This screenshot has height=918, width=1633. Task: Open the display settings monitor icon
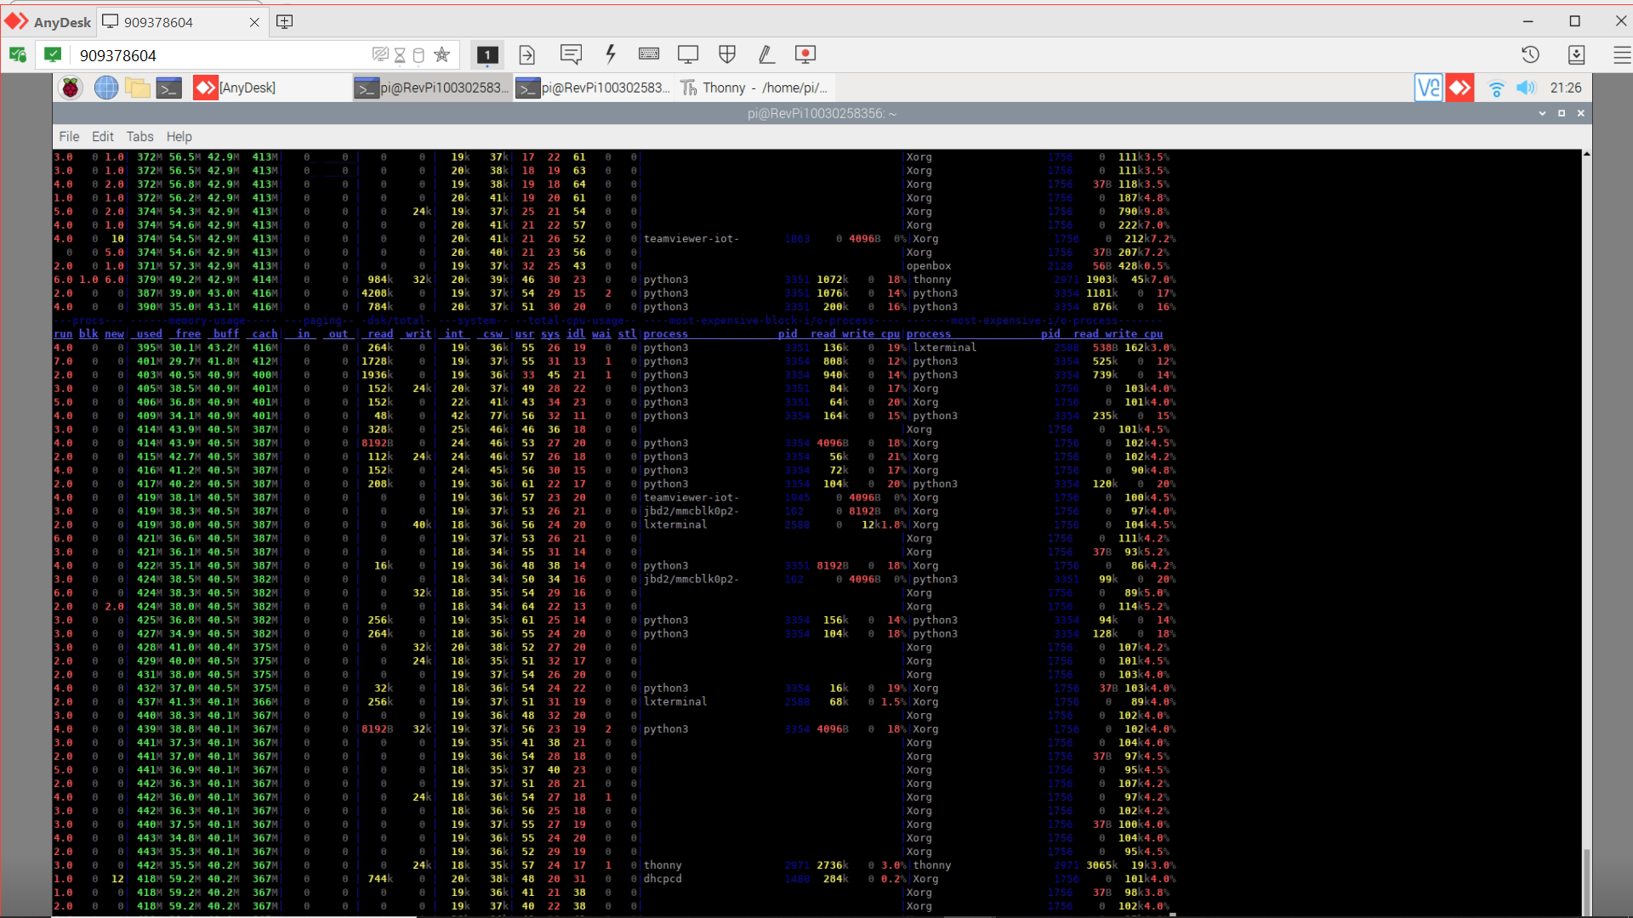point(688,55)
